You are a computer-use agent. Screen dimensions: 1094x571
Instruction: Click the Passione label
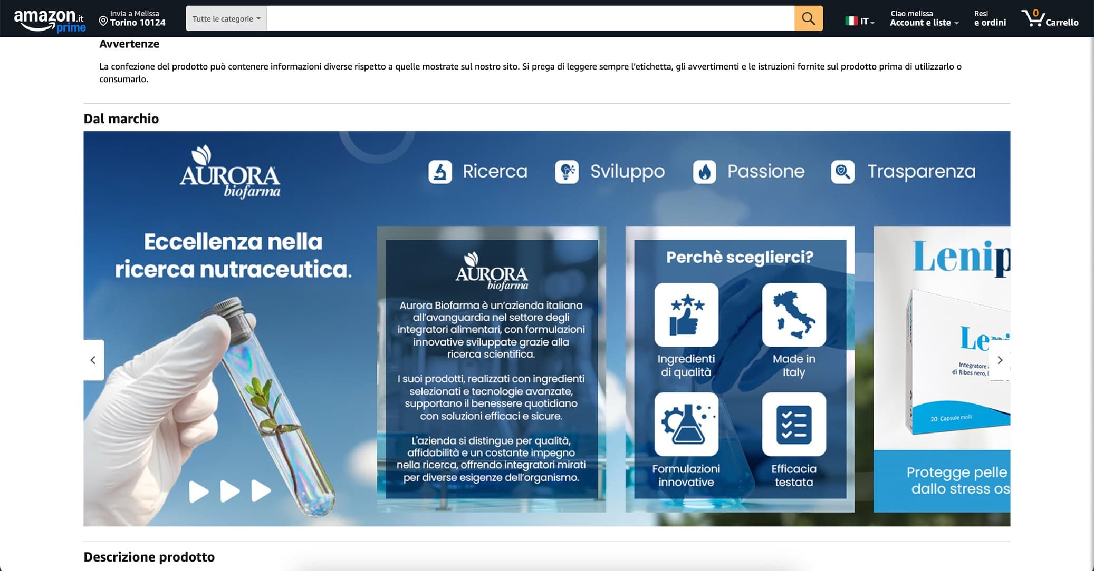pos(766,172)
